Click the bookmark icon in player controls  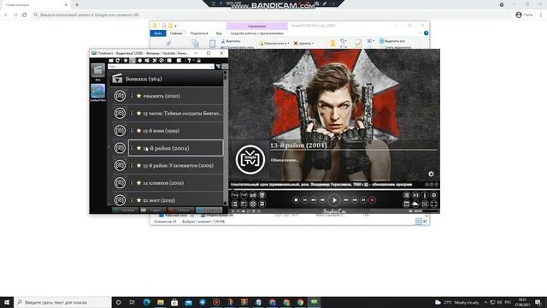point(262,204)
